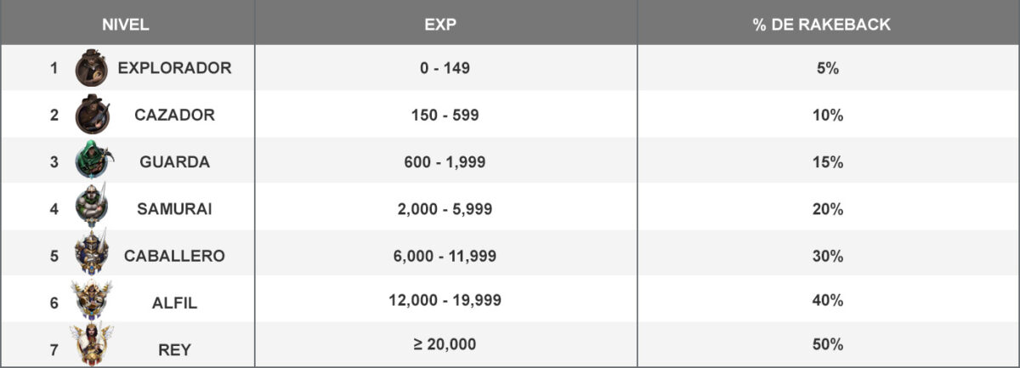Click the 30% rakeback cell
Image resolution: width=1020 pixels, height=368 pixels.
827,254
